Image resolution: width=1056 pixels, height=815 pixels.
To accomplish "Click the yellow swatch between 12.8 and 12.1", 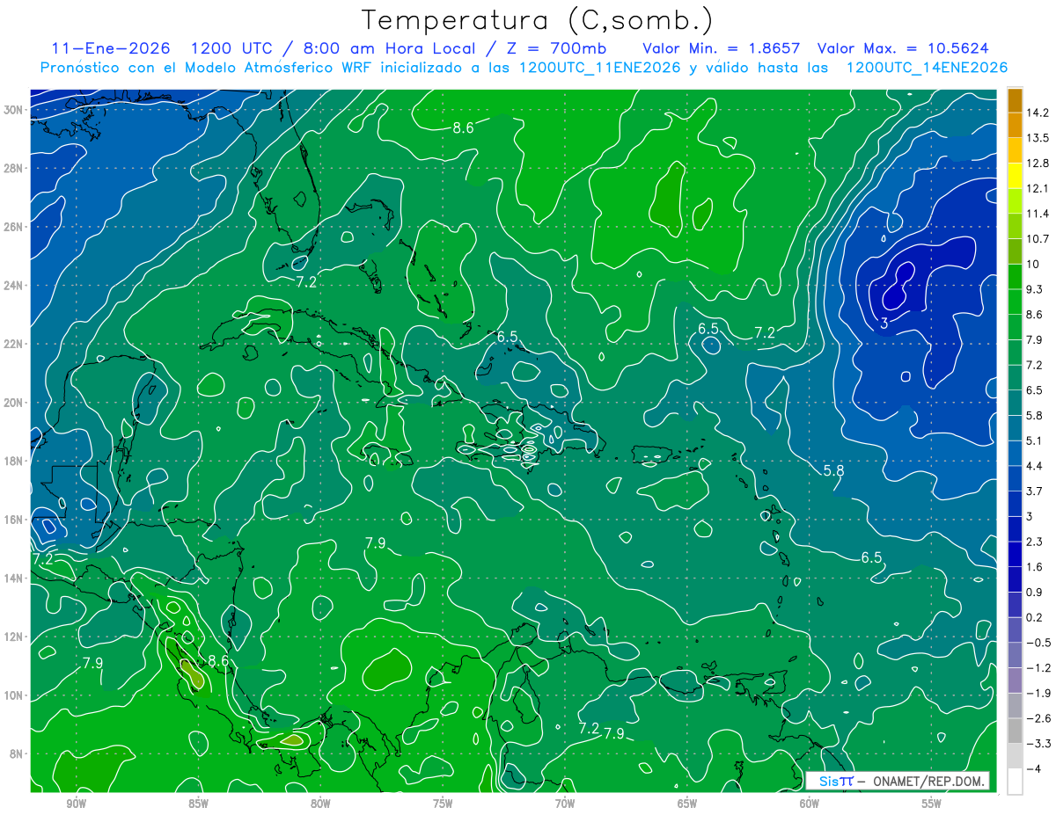I will click(x=1015, y=176).
